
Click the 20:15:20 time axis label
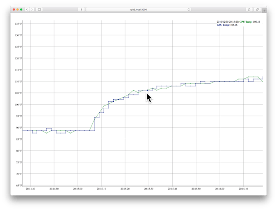click(x=125, y=189)
